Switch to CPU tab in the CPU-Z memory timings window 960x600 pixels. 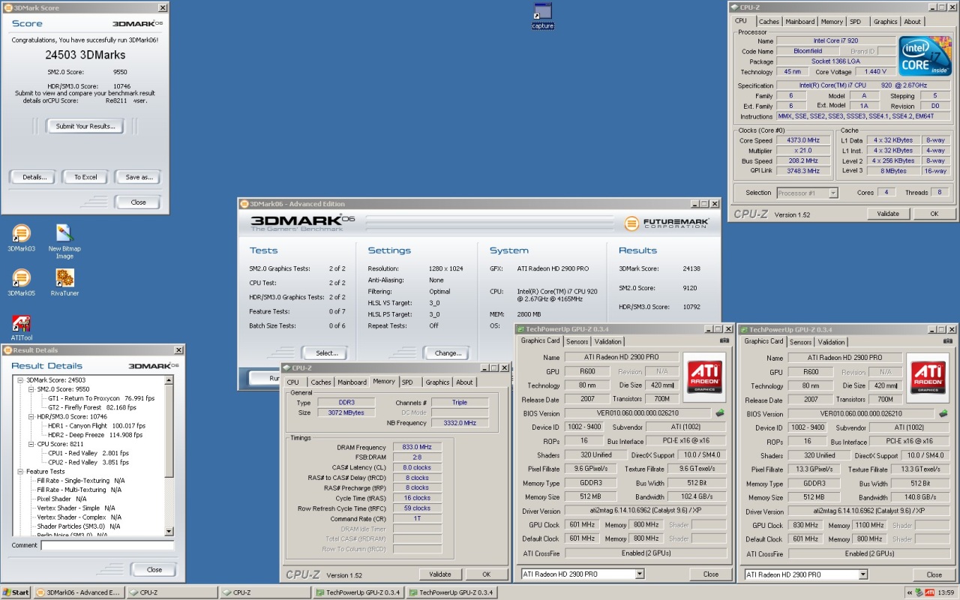click(293, 382)
